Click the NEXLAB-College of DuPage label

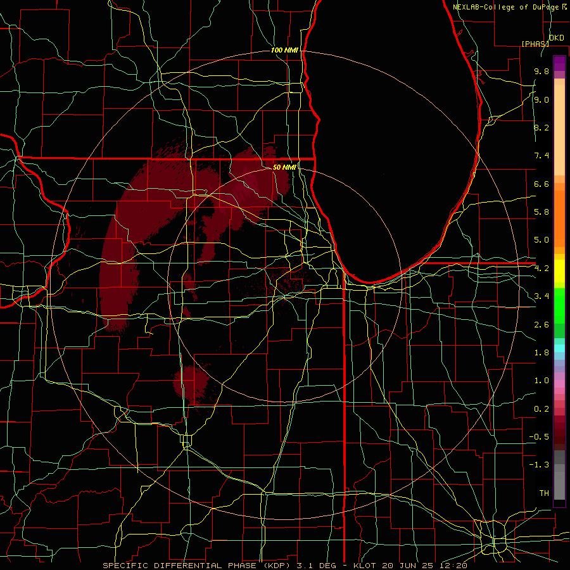click(x=507, y=7)
